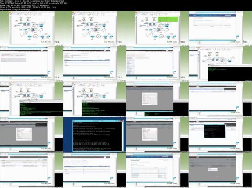Click the Video codec info line
This screenshot has width=252, height=188.
click(28, 7)
